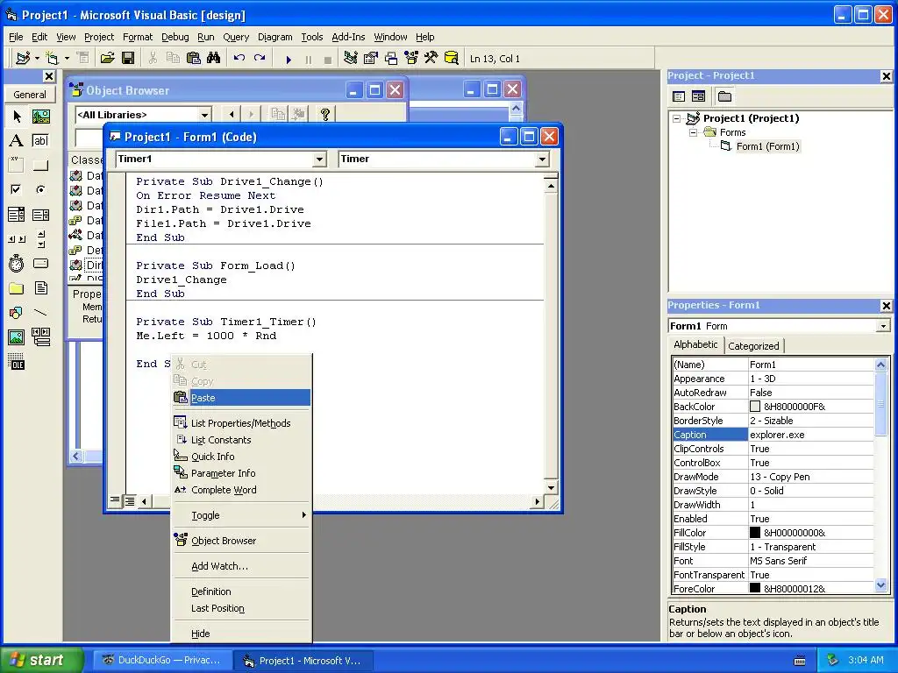Screen dimensions: 898x673
Task: Select the OptionButton control tool in toolbox
Action: coord(40,189)
